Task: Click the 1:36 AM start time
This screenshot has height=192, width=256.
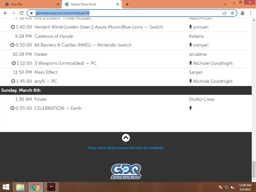Action: click(23, 99)
